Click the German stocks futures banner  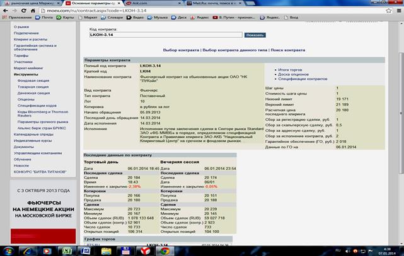[43, 211]
